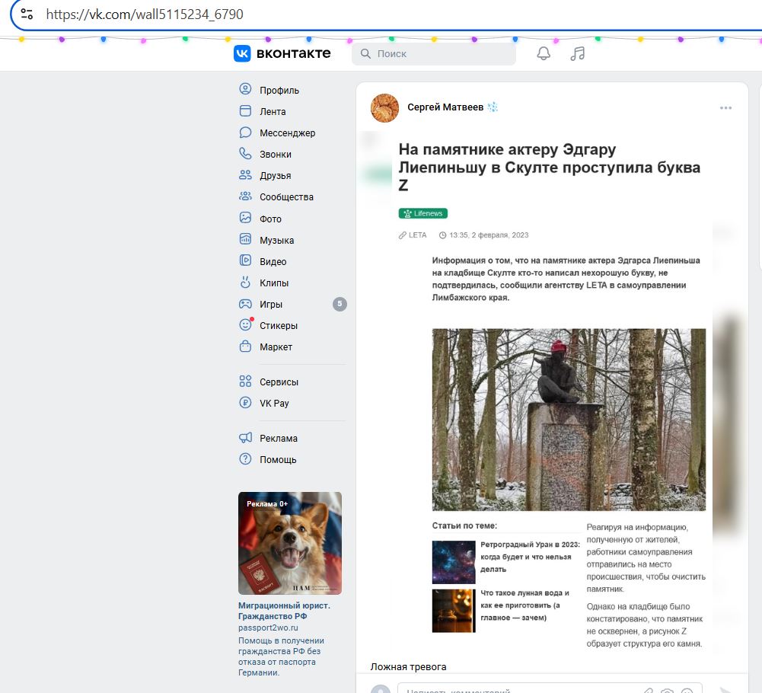Image resolution: width=762 pixels, height=693 pixels.
Task: Click the VK Pay ruble icon
Action: [245, 403]
